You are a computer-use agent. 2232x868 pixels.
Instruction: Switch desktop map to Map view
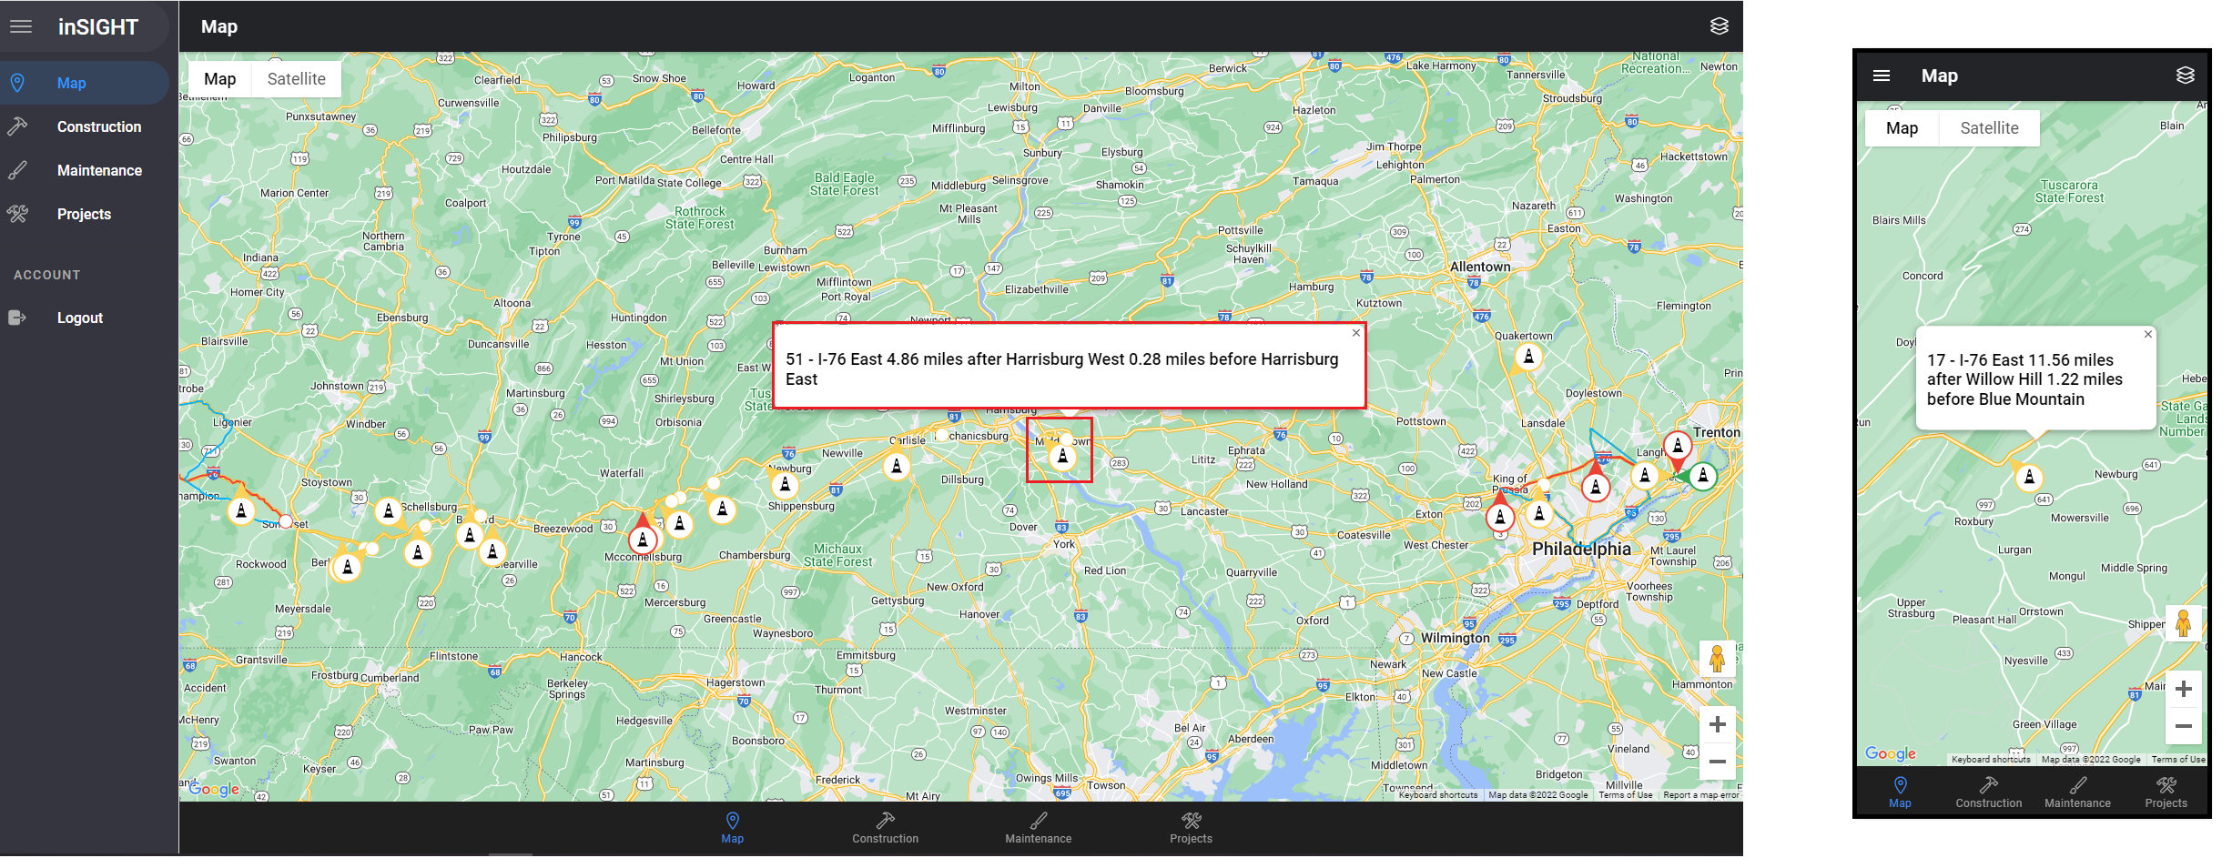tap(219, 79)
